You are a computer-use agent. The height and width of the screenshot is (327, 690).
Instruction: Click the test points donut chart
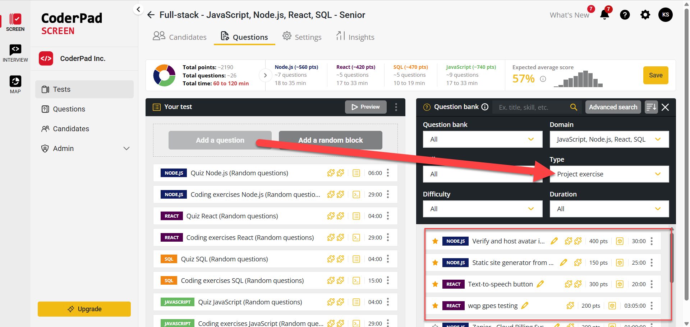pyautogui.click(x=164, y=75)
